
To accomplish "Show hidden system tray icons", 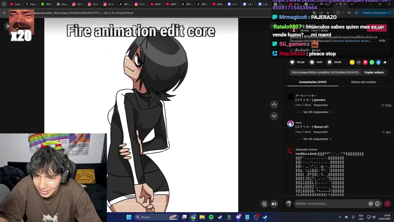I will (340, 217).
